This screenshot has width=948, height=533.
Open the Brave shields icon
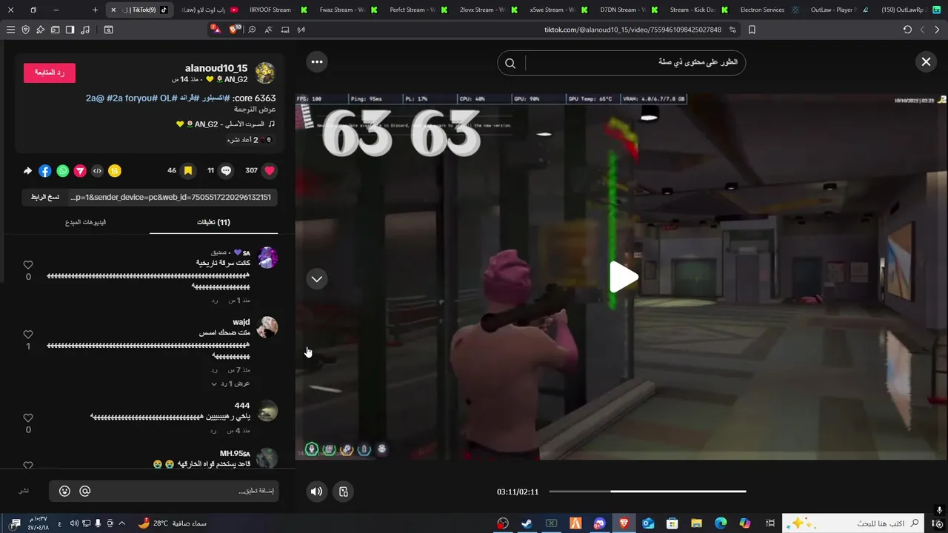click(x=236, y=30)
